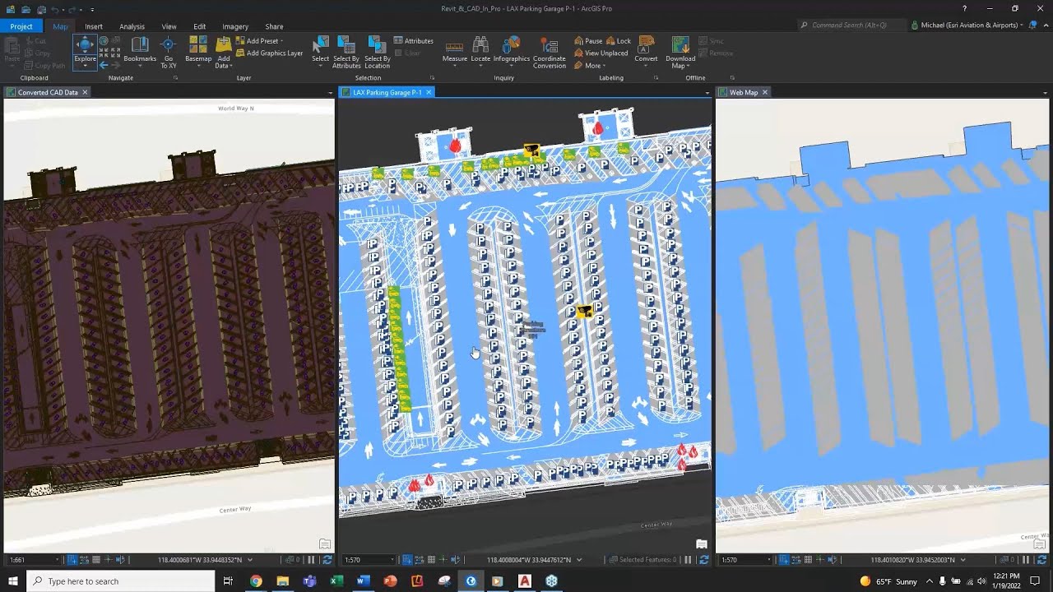Open Select By Location
The width and height of the screenshot is (1053, 592).
[x=377, y=52]
